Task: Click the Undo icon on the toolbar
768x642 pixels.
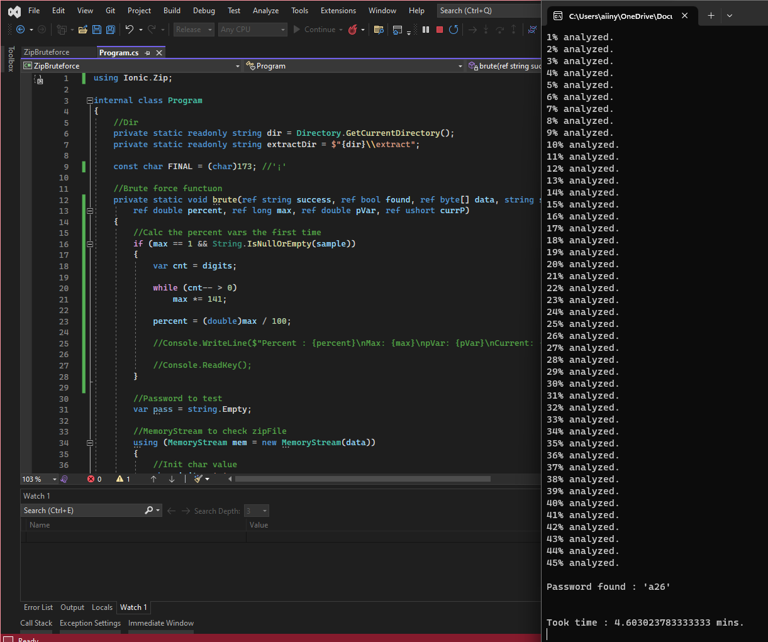Action: coord(130,29)
